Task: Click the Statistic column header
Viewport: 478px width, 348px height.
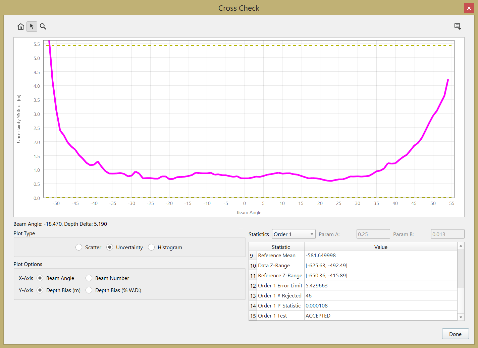Action: (280, 247)
